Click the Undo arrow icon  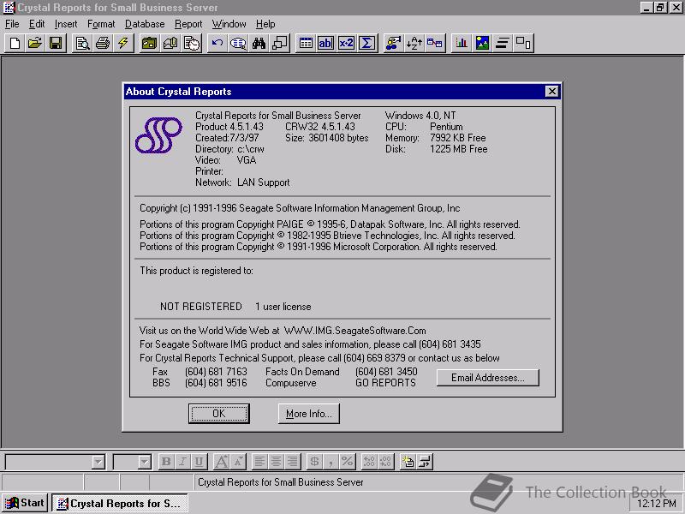[x=217, y=44]
